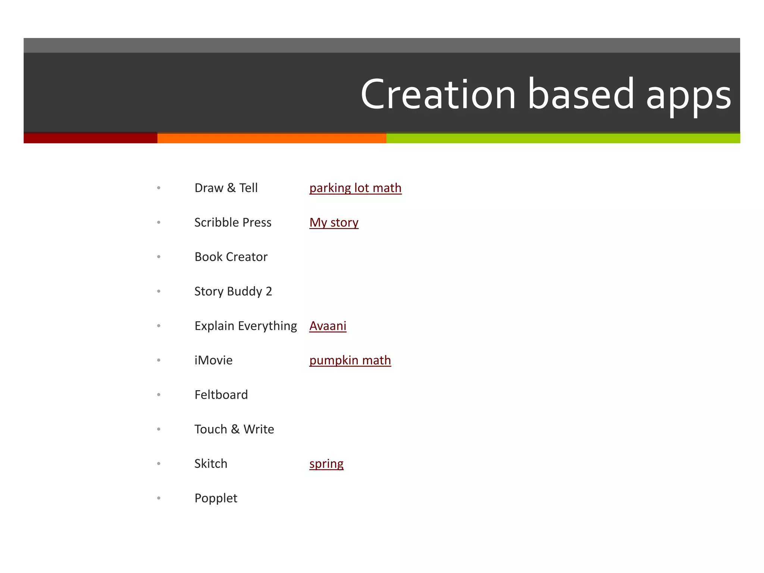Select the Feltboard text
Image resolution: width=764 pixels, height=573 pixels.
(x=221, y=395)
